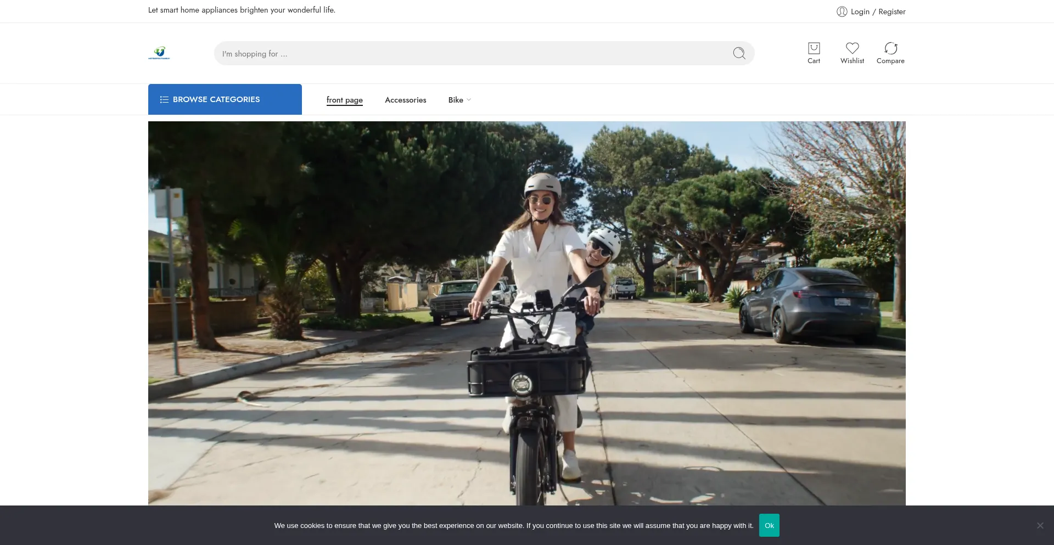Click the Wishlist heart icon
This screenshot has height=545, width=1054.
[852, 48]
